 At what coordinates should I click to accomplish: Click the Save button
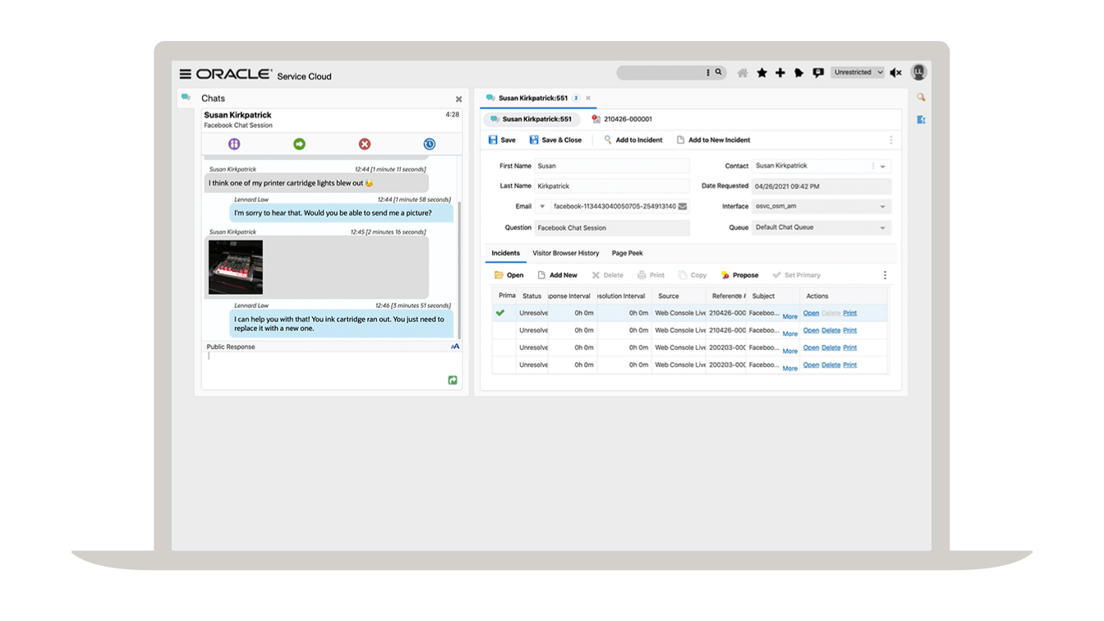tap(502, 140)
